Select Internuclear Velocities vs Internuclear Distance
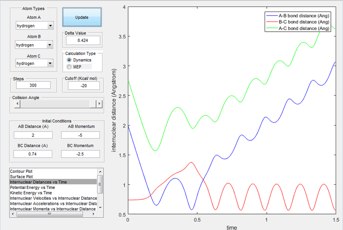 coord(53,198)
